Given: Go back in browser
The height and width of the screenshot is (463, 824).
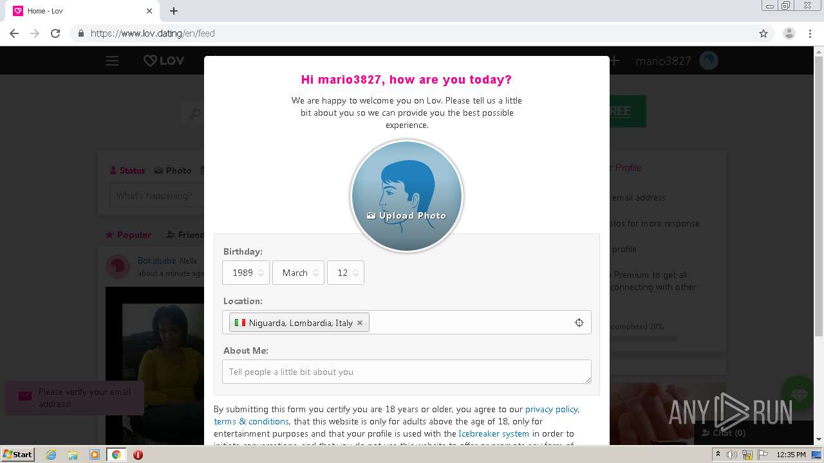Looking at the screenshot, I should pyautogui.click(x=14, y=33).
